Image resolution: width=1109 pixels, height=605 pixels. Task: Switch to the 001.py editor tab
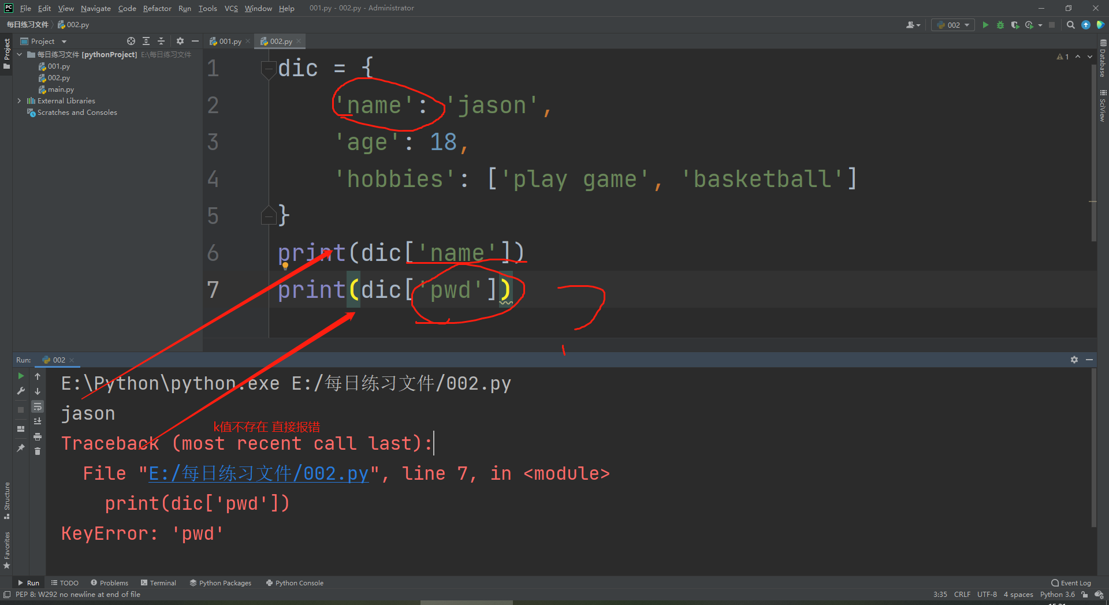coord(229,41)
